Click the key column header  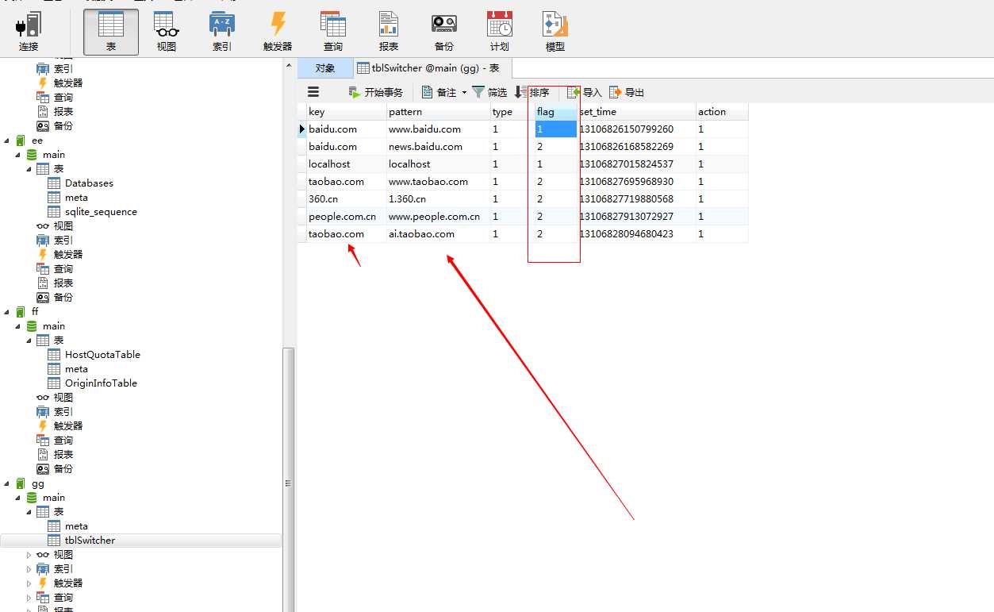347,112
